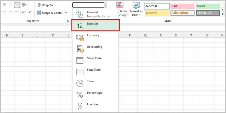226x113 pixels.
Task: Toggle Bottom Align icon
Action: click(x=17, y=5)
